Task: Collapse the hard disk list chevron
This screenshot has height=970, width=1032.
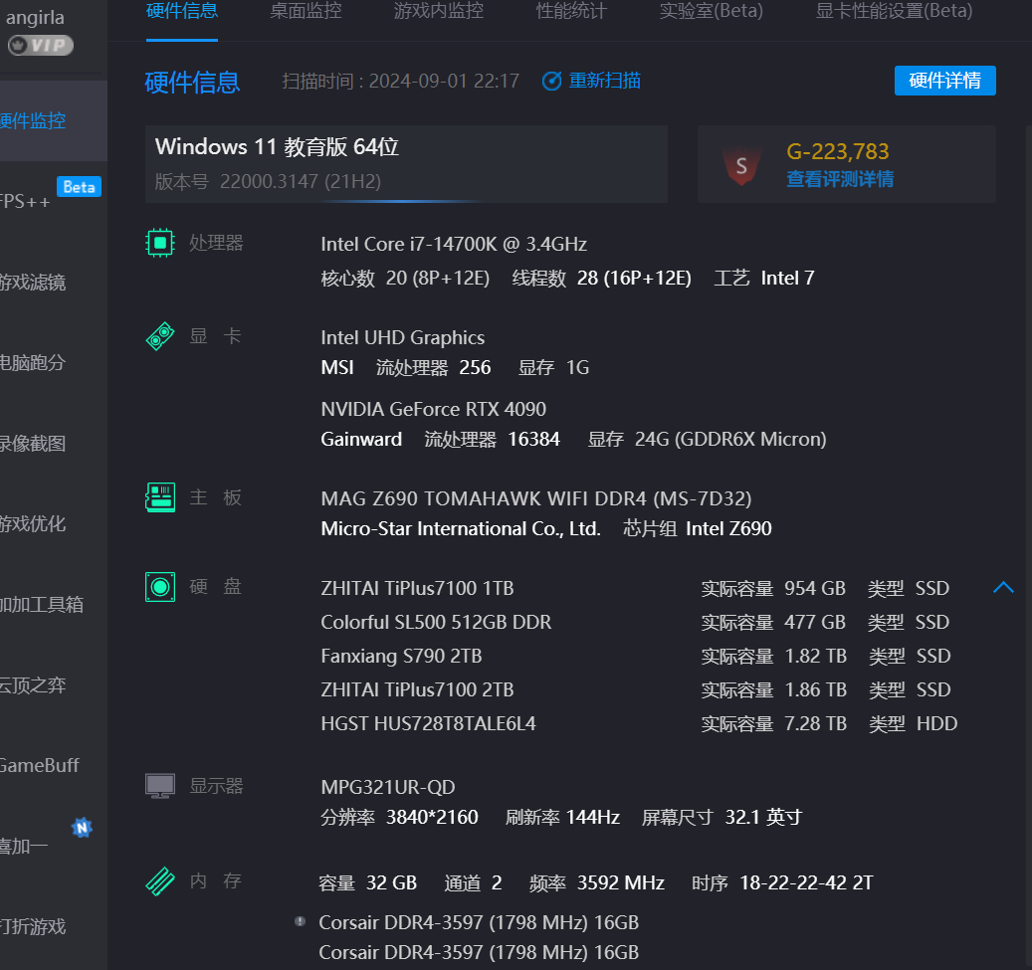Action: pos(1003,587)
